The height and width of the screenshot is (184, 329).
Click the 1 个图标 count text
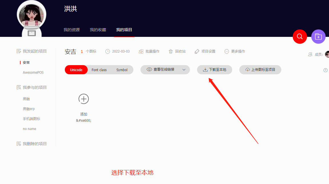(89, 51)
